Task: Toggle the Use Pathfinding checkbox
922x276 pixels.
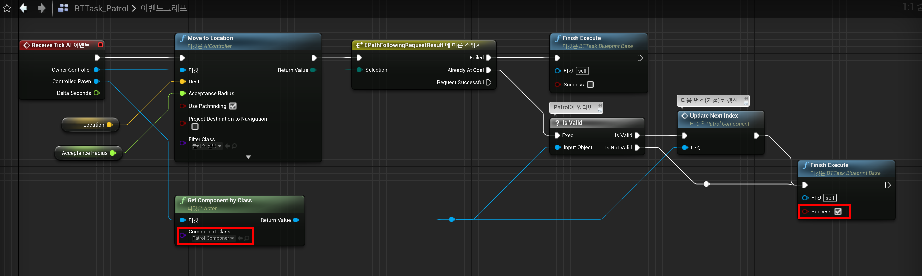Action: [233, 106]
